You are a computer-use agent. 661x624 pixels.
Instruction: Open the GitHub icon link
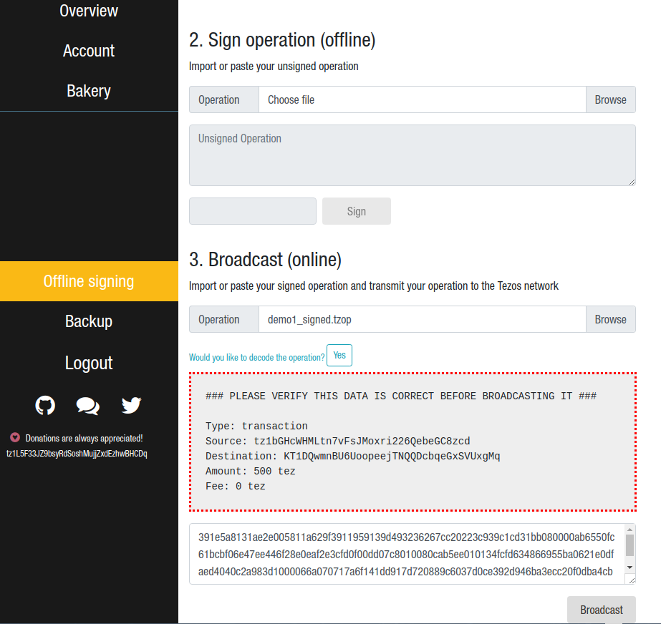(x=45, y=406)
